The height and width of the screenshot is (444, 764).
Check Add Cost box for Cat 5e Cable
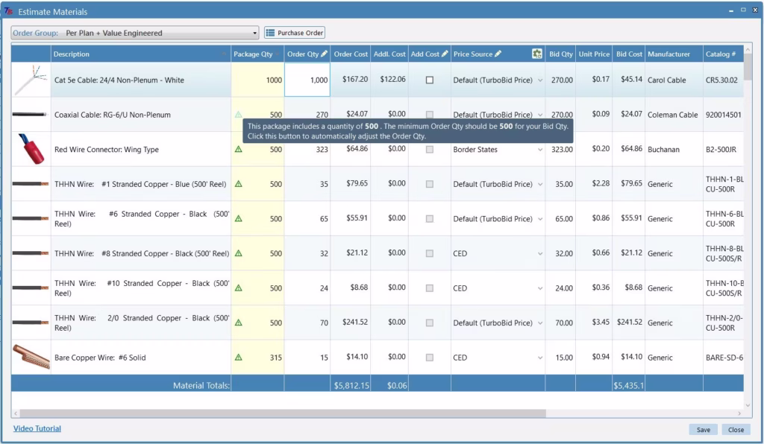(429, 80)
